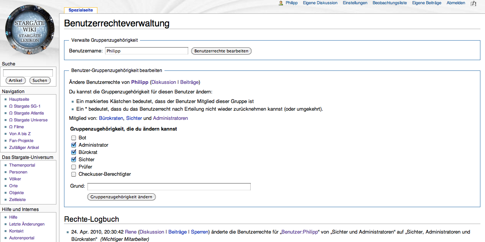Screen dimensions: 485x242
Task: Open the Stargate Atlantis sidebar link
Action: (x=26, y=113)
